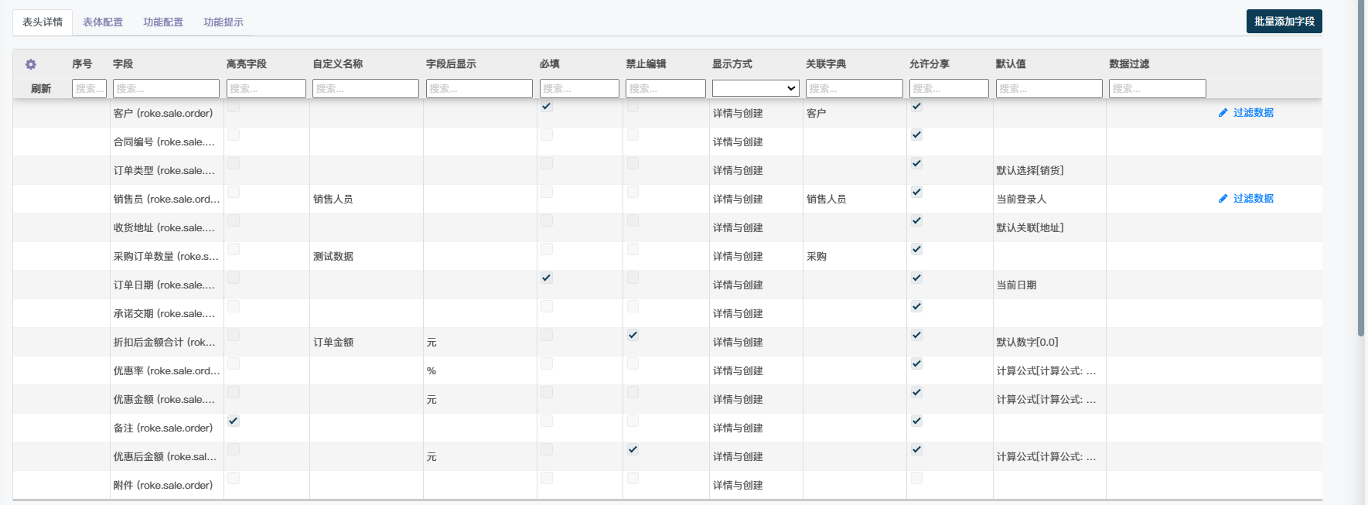The image size is (1368, 505).
Task: Open the 显示方式 filter dropdown
Action: click(755, 88)
